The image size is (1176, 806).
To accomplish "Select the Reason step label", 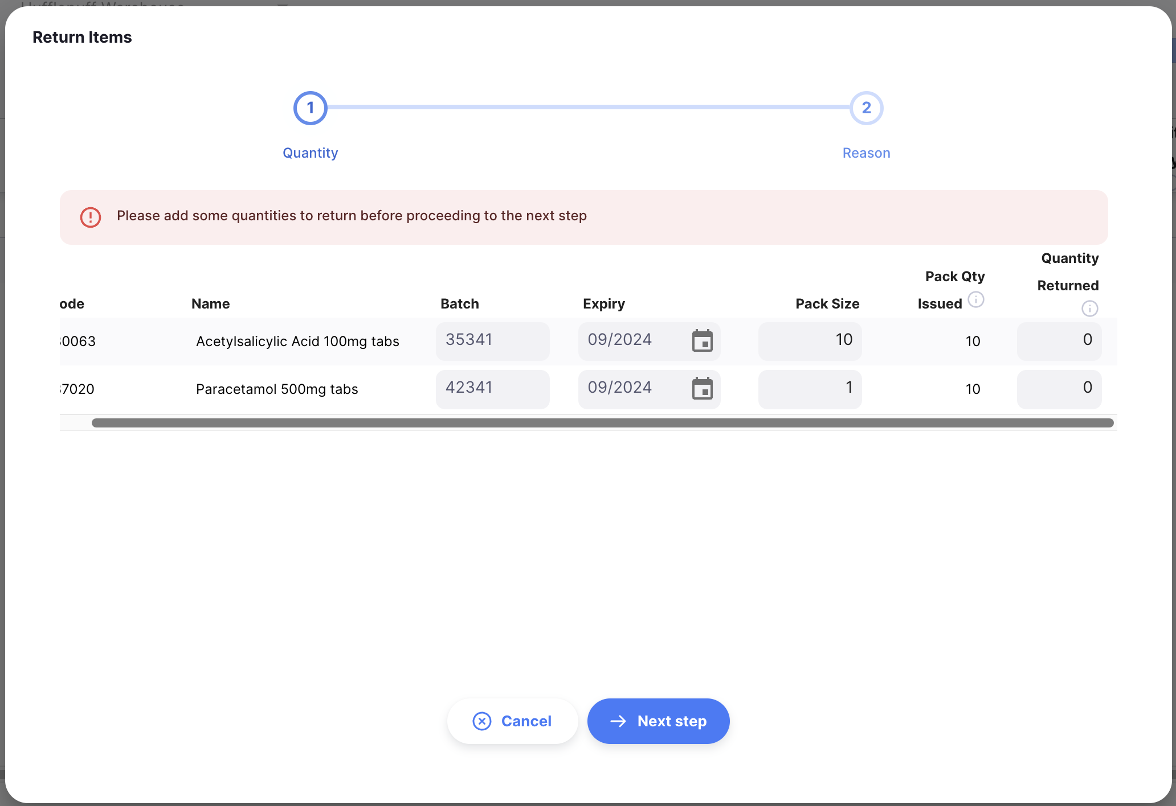I will coord(866,153).
